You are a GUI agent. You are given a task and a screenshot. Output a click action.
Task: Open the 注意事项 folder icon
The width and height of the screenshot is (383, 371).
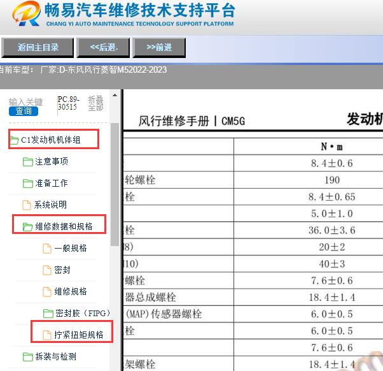pos(27,162)
